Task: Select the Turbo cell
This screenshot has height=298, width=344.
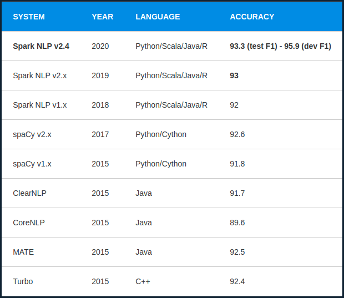Action: (x=23, y=281)
